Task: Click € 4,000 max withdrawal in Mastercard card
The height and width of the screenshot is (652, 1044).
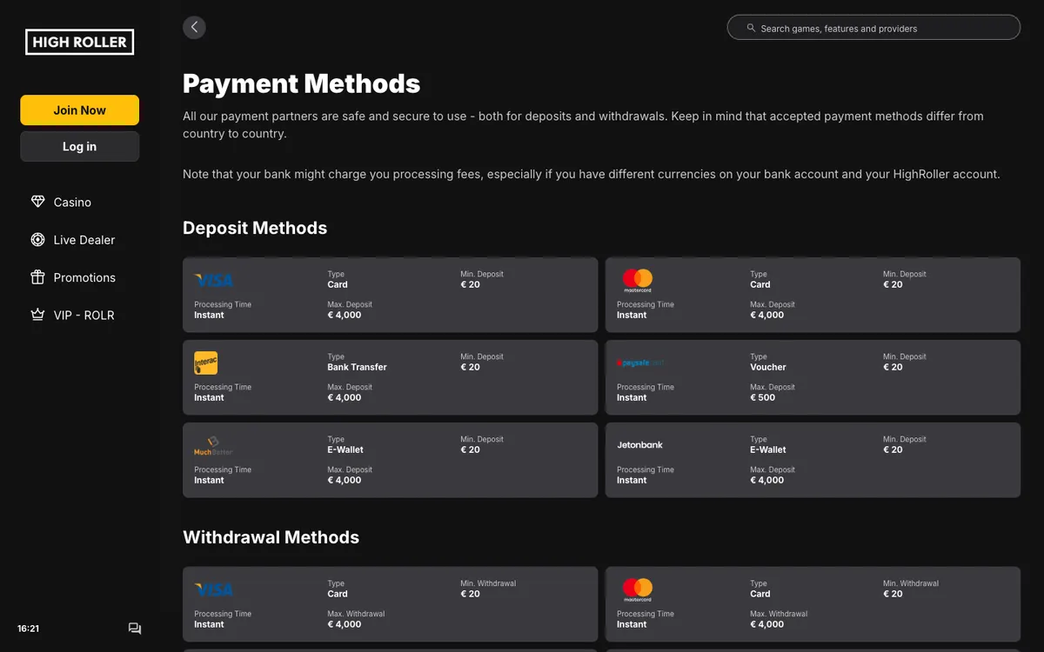Action: pyautogui.click(x=767, y=624)
